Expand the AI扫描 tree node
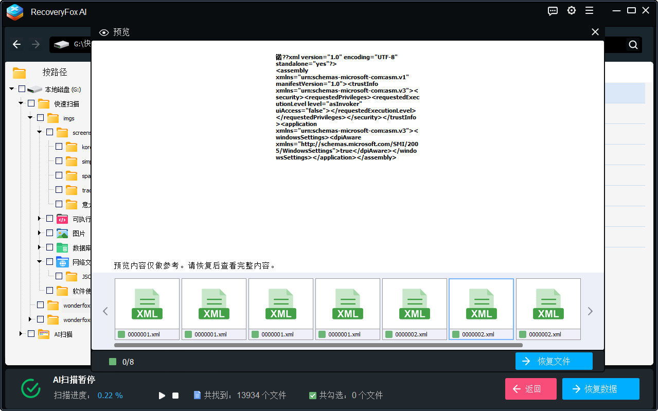658x411 pixels. click(21, 334)
